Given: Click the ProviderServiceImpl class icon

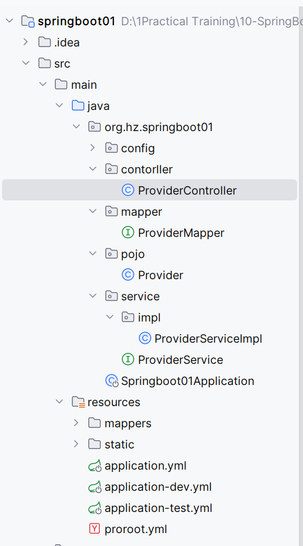Looking at the screenshot, I should point(144,338).
